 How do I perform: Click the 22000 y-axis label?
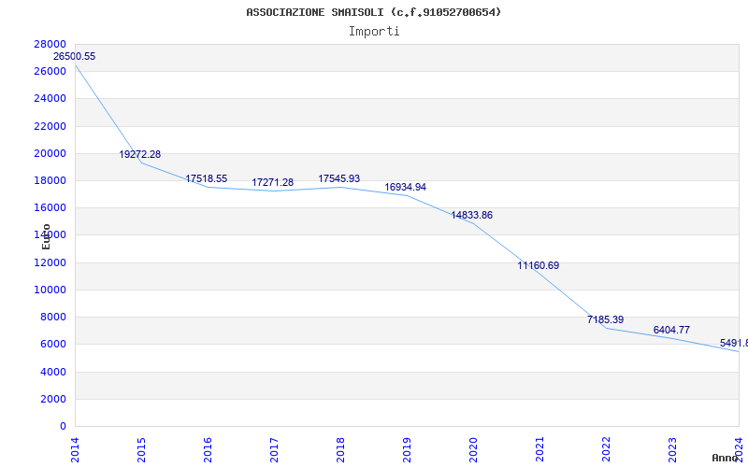50,126
